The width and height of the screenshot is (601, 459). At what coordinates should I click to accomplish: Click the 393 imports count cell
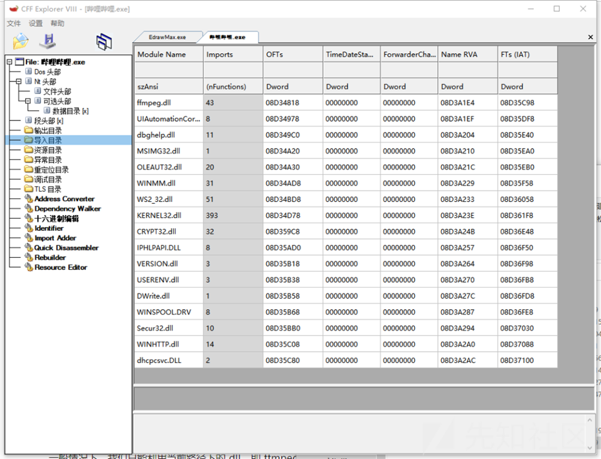pos(233,215)
